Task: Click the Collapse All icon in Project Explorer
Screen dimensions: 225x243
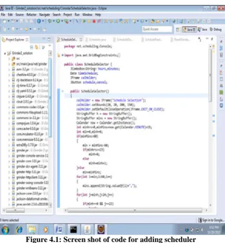Action: click(32, 48)
